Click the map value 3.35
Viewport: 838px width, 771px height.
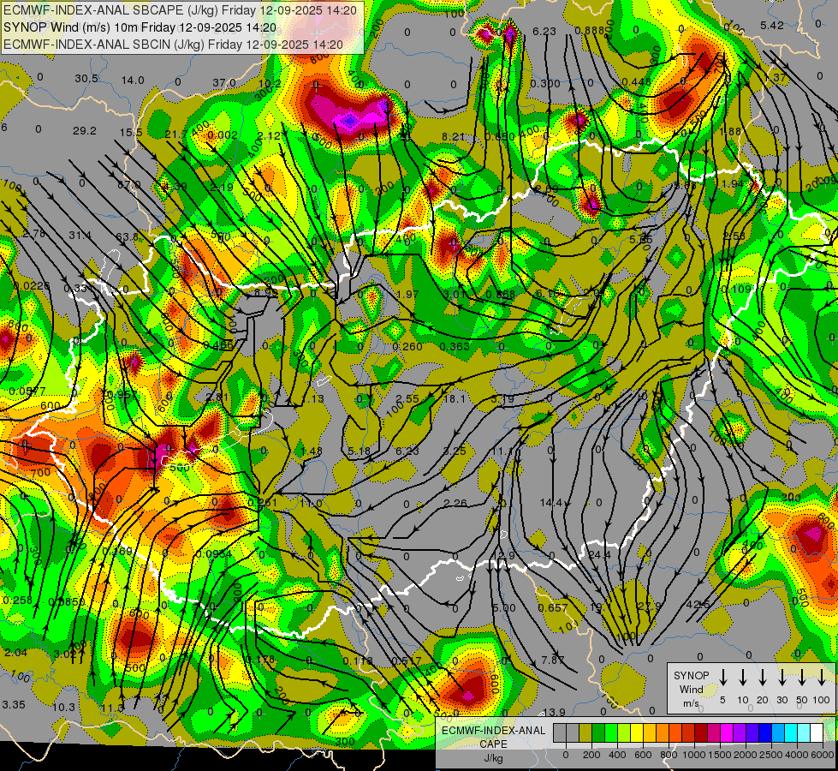click(14, 705)
